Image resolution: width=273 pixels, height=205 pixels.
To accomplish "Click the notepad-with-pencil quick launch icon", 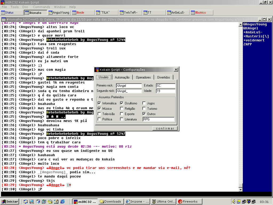I will (56, 202).
